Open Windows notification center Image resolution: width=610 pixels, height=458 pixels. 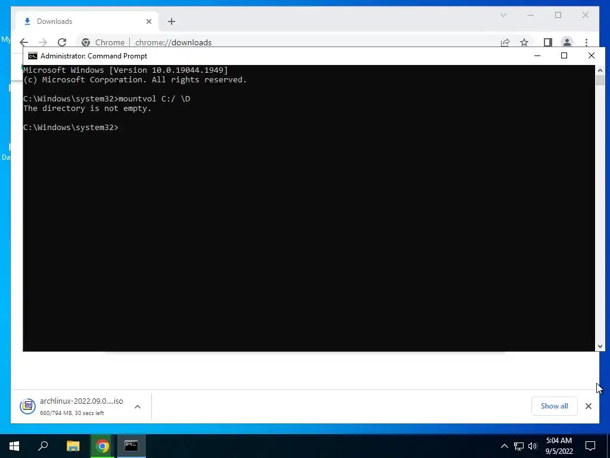[590, 446]
